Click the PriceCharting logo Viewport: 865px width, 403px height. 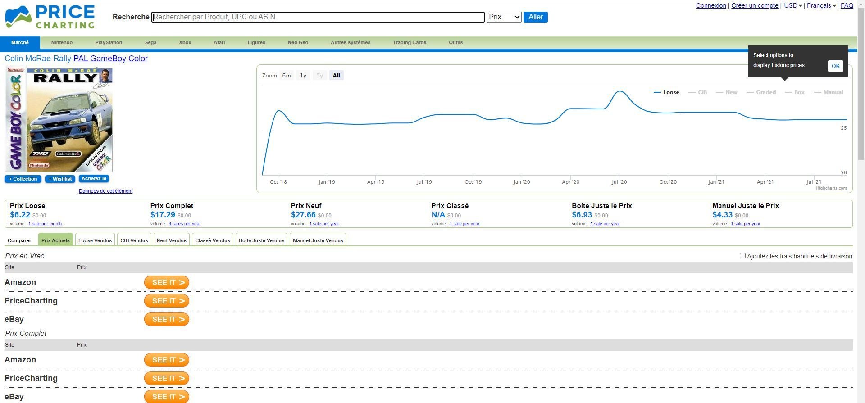coord(50,17)
